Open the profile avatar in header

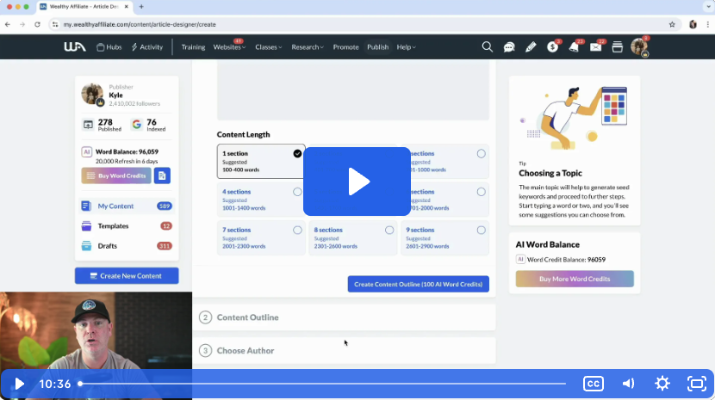pos(639,47)
